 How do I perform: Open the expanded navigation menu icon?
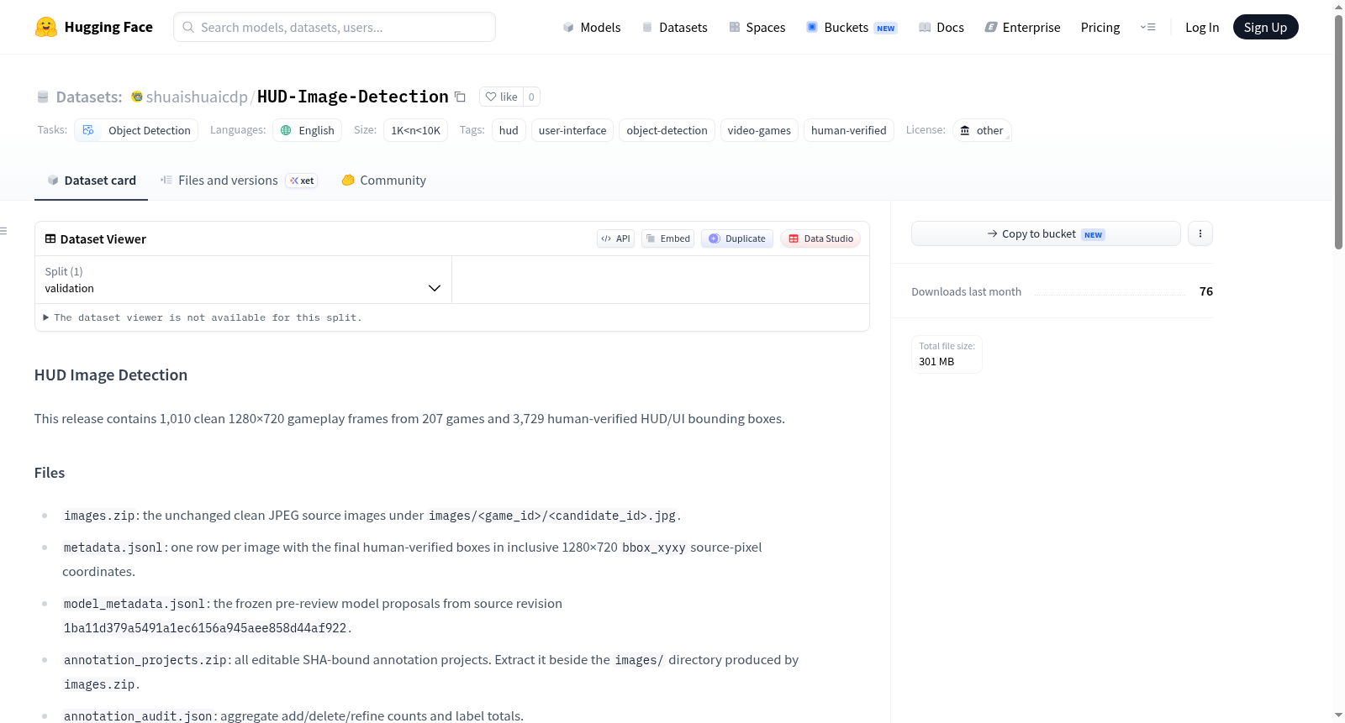[x=1147, y=27]
